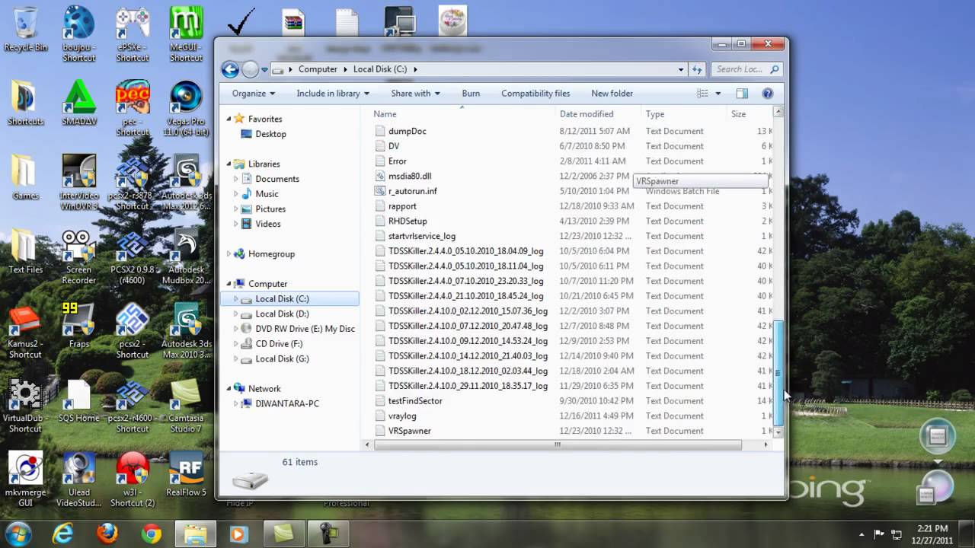
Task: Select CD Drive (F:) in navigation pane
Action: pos(279,344)
